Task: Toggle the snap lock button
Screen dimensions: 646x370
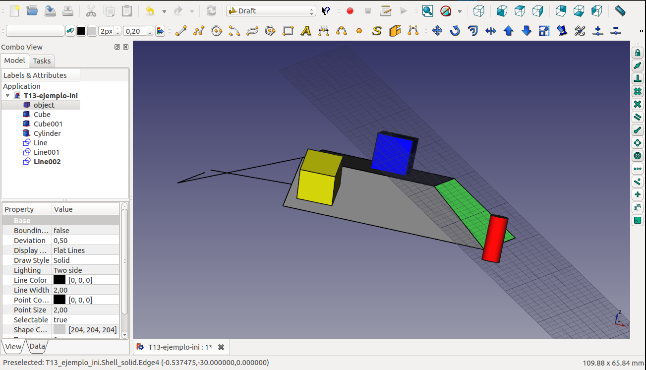Action: [638, 53]
